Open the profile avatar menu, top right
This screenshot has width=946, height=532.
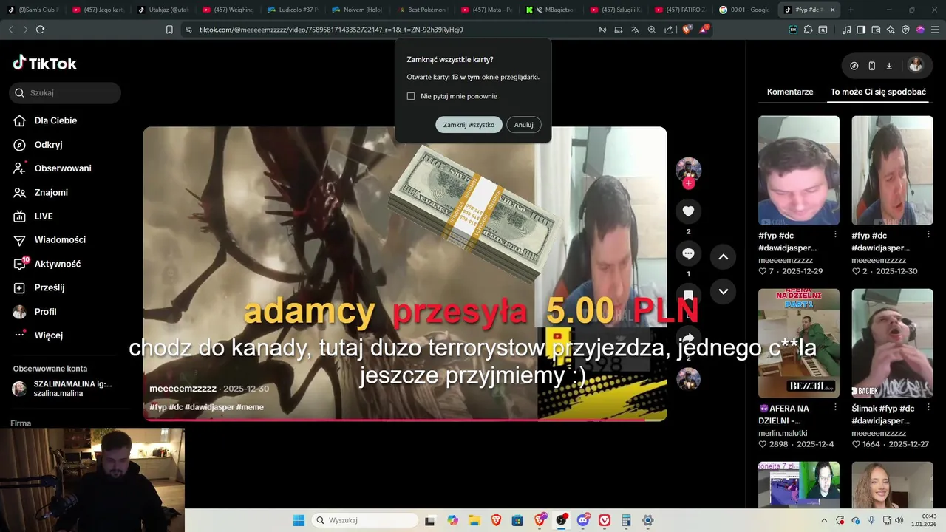(x=916, y=65)
